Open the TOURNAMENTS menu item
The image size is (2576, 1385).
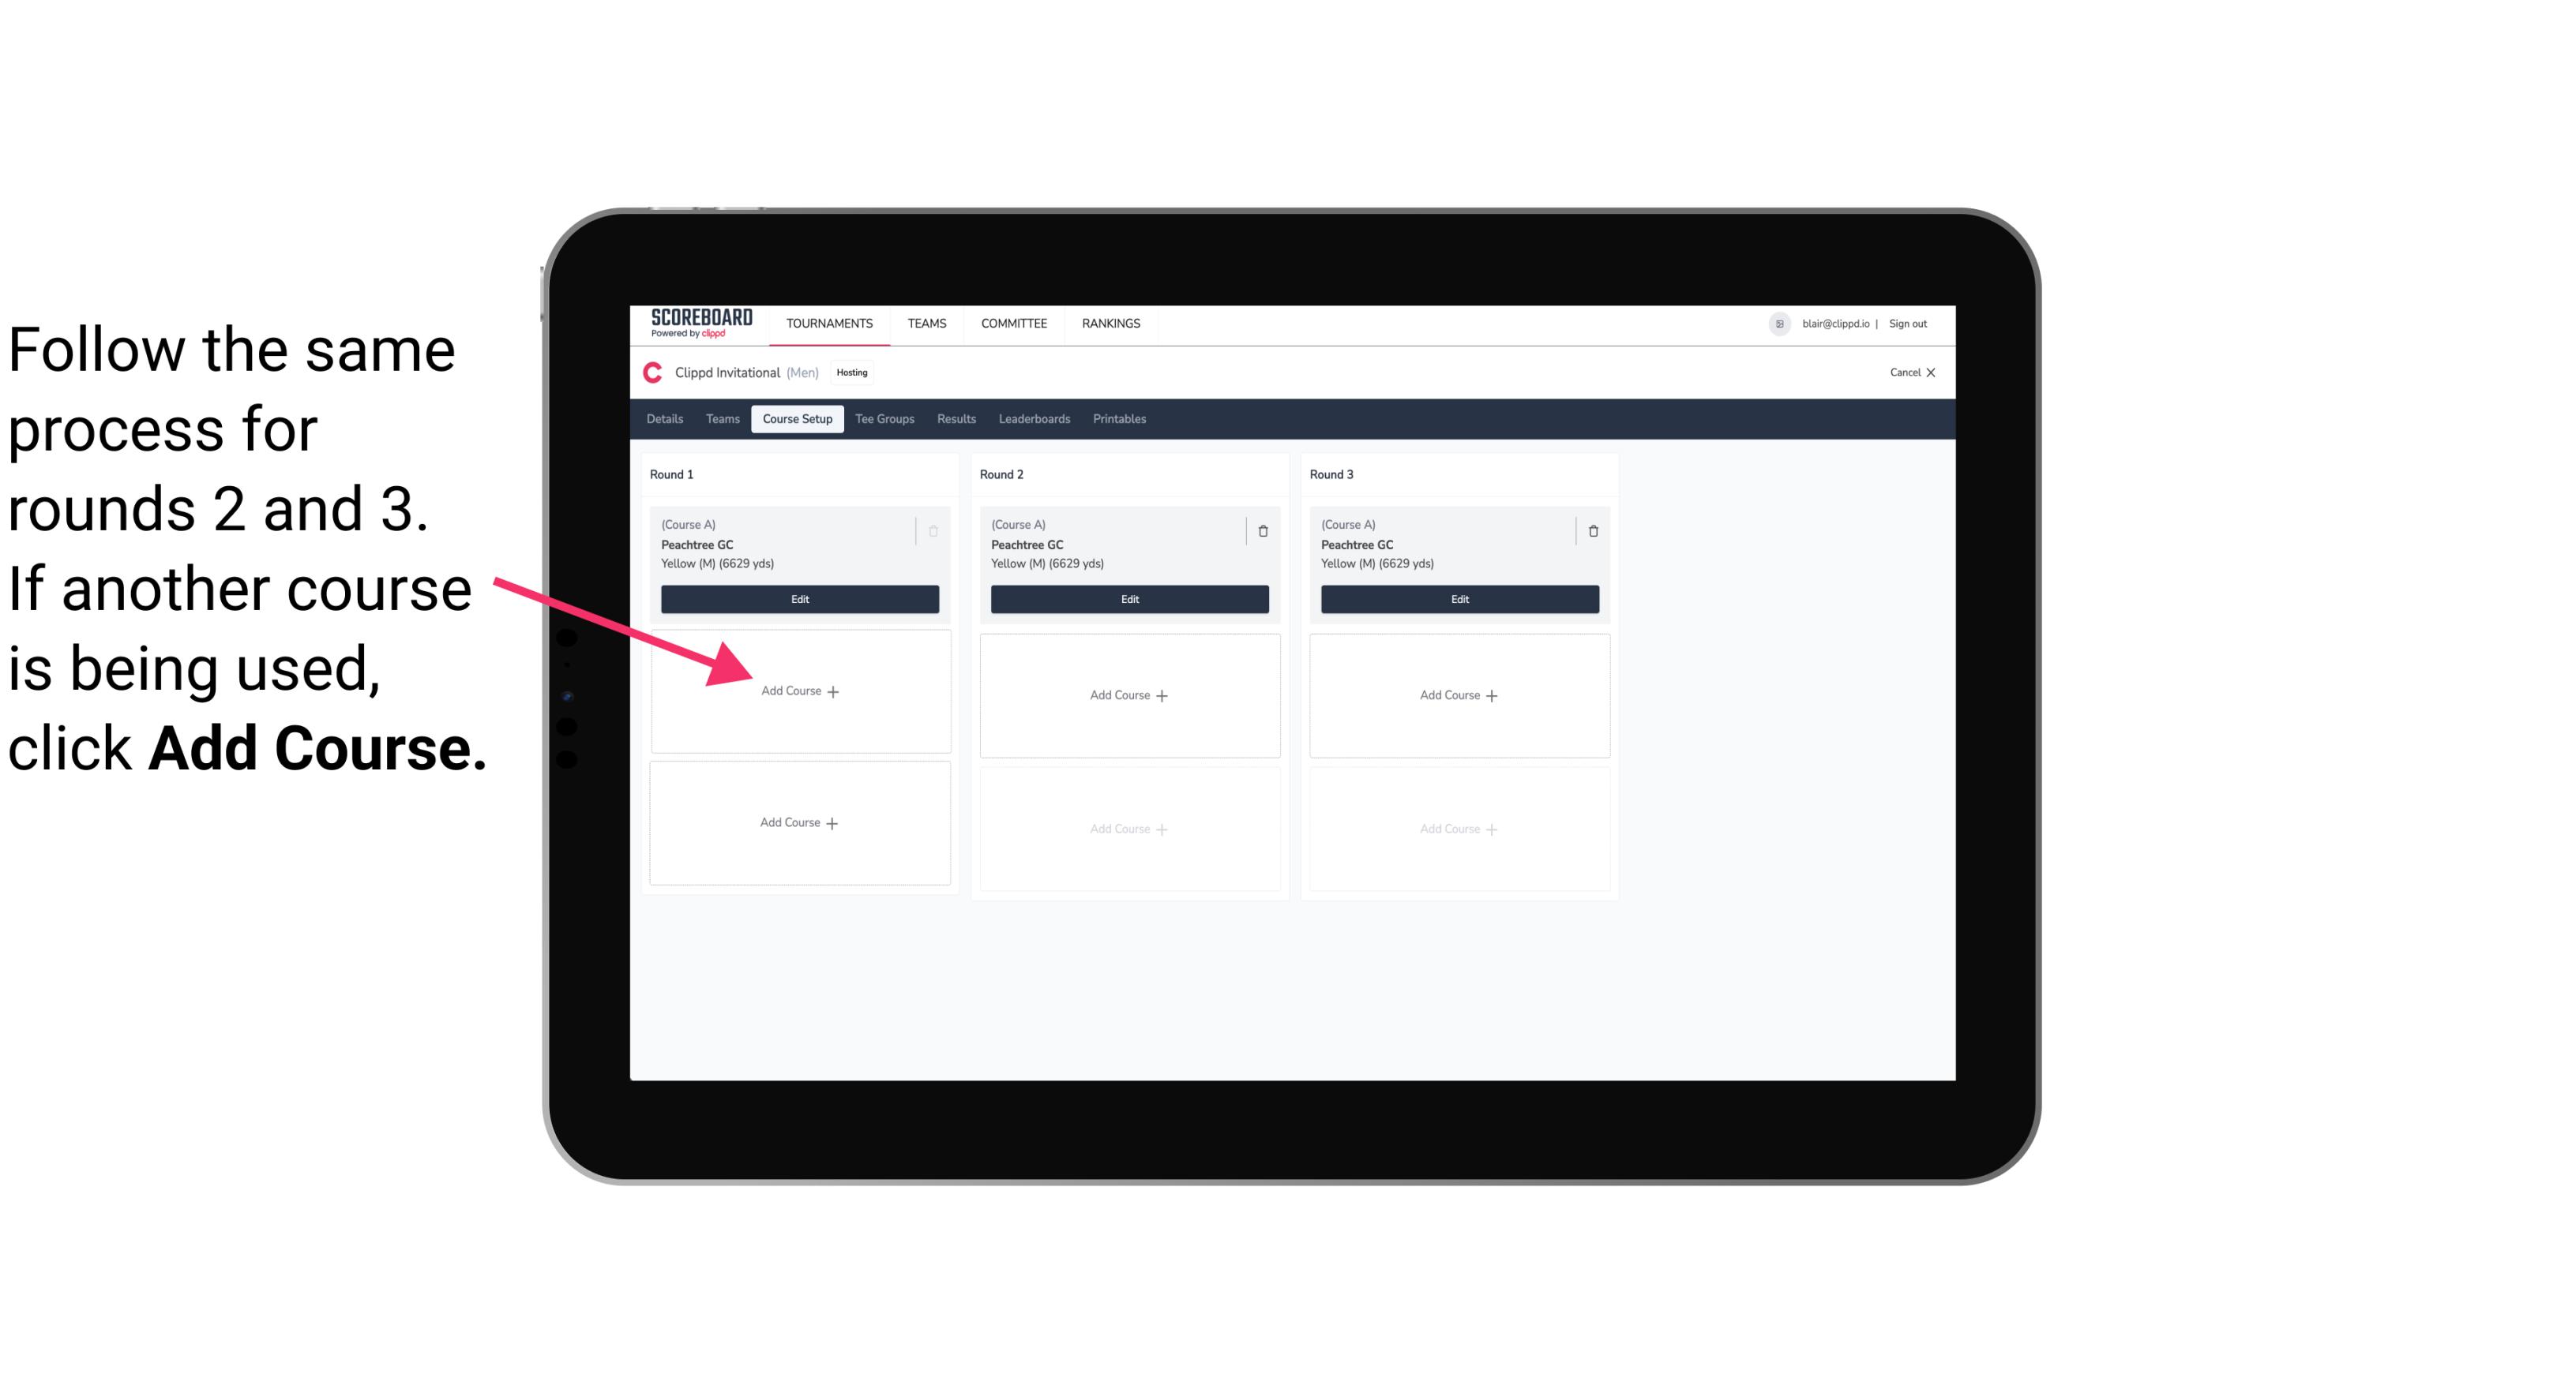(829, 322)
